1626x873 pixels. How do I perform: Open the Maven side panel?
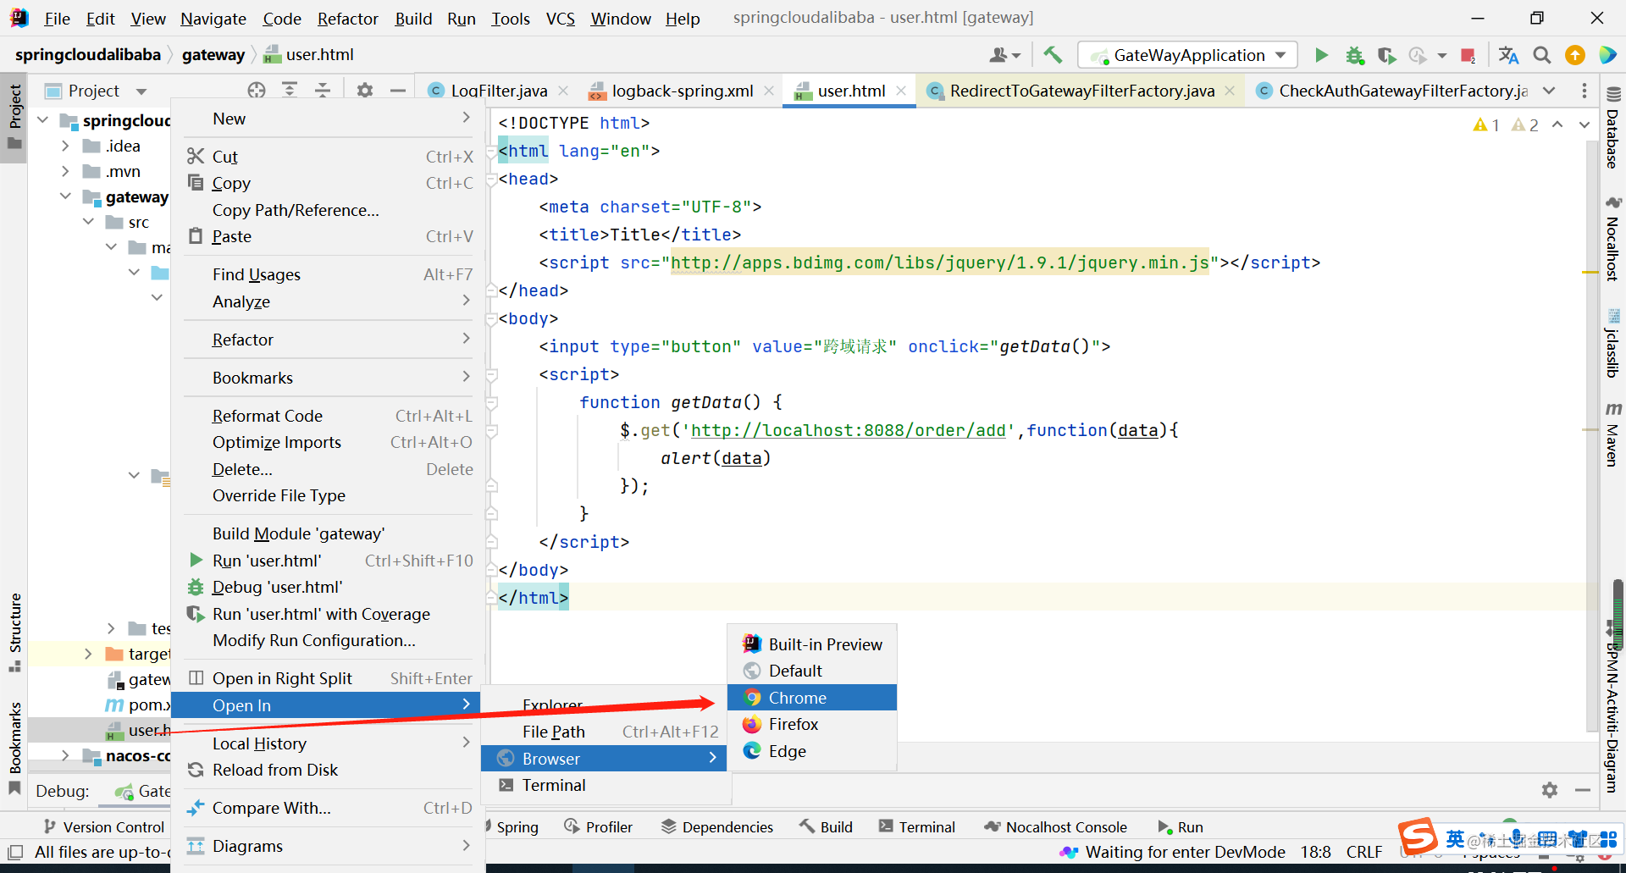pos(1612,434)
